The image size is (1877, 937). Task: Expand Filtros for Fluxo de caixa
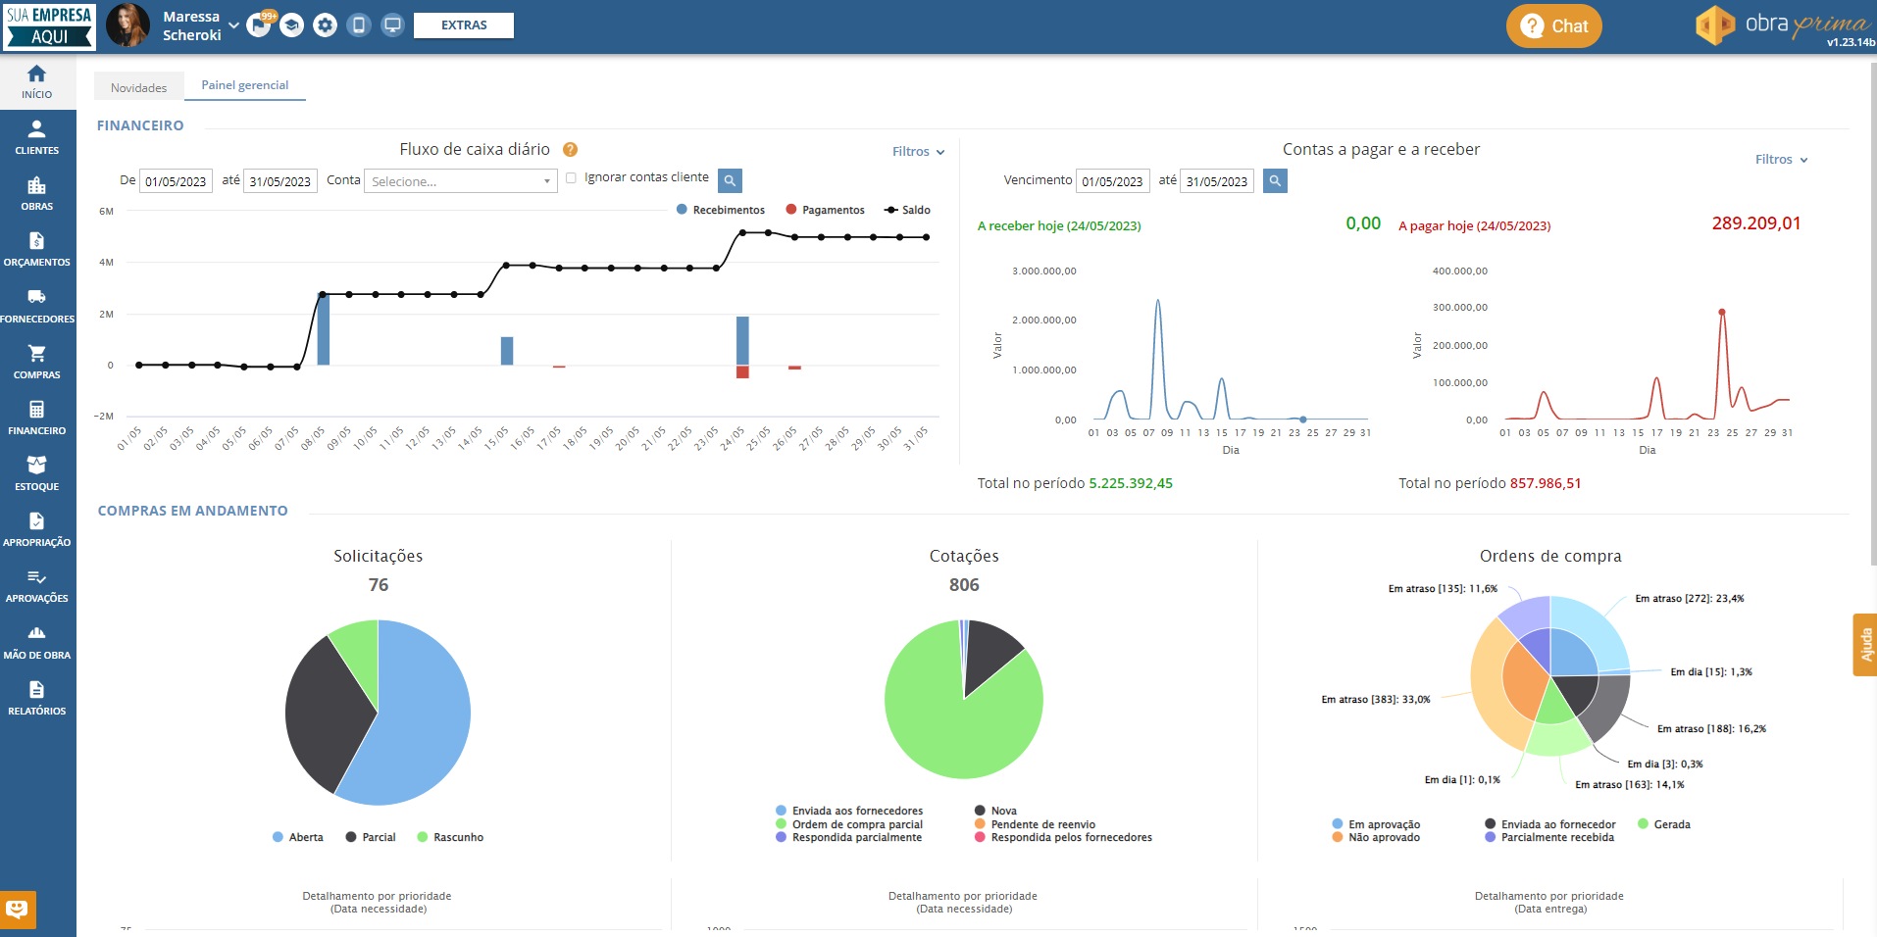(x=918, y=152)
